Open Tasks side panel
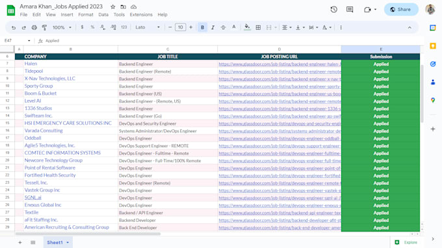 433,64
